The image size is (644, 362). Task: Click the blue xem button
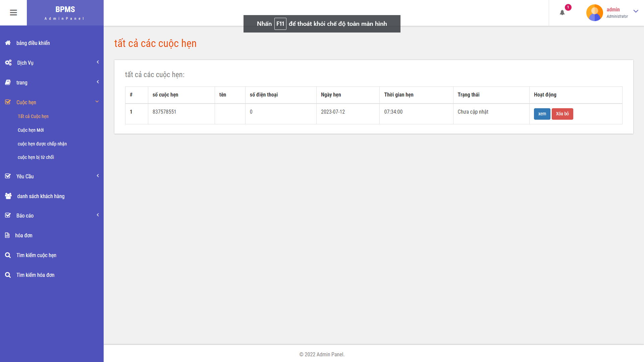tap(542, 114)
